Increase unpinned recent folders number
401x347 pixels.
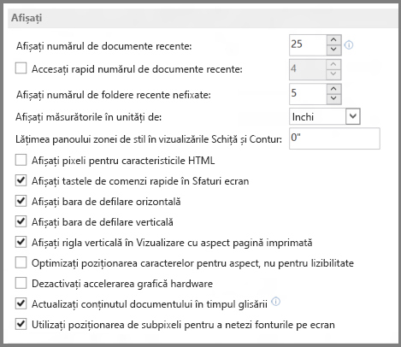pyautogui.click(x=333, y=89)
